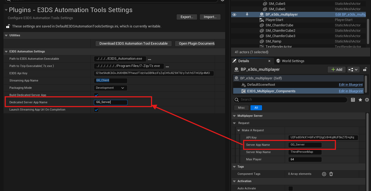Screen dimensions: 371x191
Task: Remove all Component Tags elements via trash icon
Action: (x=331, y=174)
